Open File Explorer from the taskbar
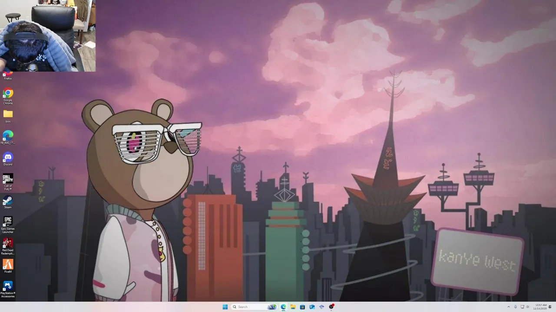The image size is (556, 312). pos(293,307)
